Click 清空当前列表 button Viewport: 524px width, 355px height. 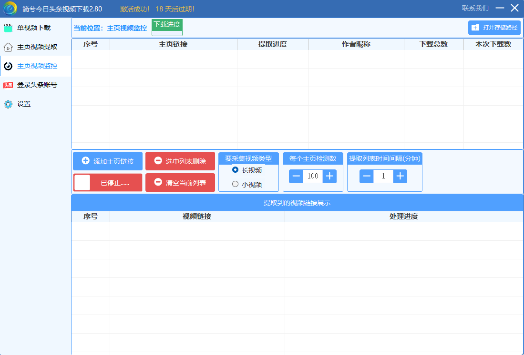[180, 183]
